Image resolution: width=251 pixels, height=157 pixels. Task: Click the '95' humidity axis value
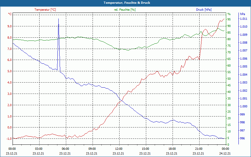click(229, 19)
